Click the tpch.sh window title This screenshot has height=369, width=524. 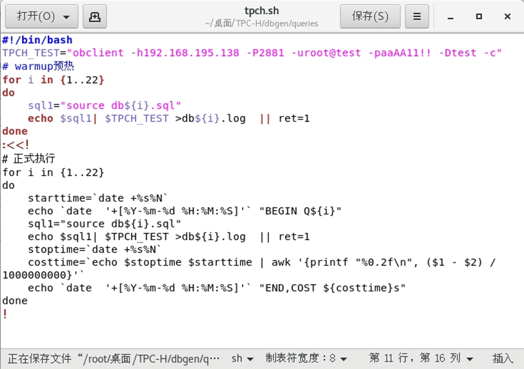[x=261, y=11]
